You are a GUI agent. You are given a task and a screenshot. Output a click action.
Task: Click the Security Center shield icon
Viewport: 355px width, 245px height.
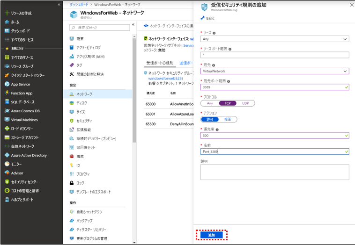(x=7, y=182)
